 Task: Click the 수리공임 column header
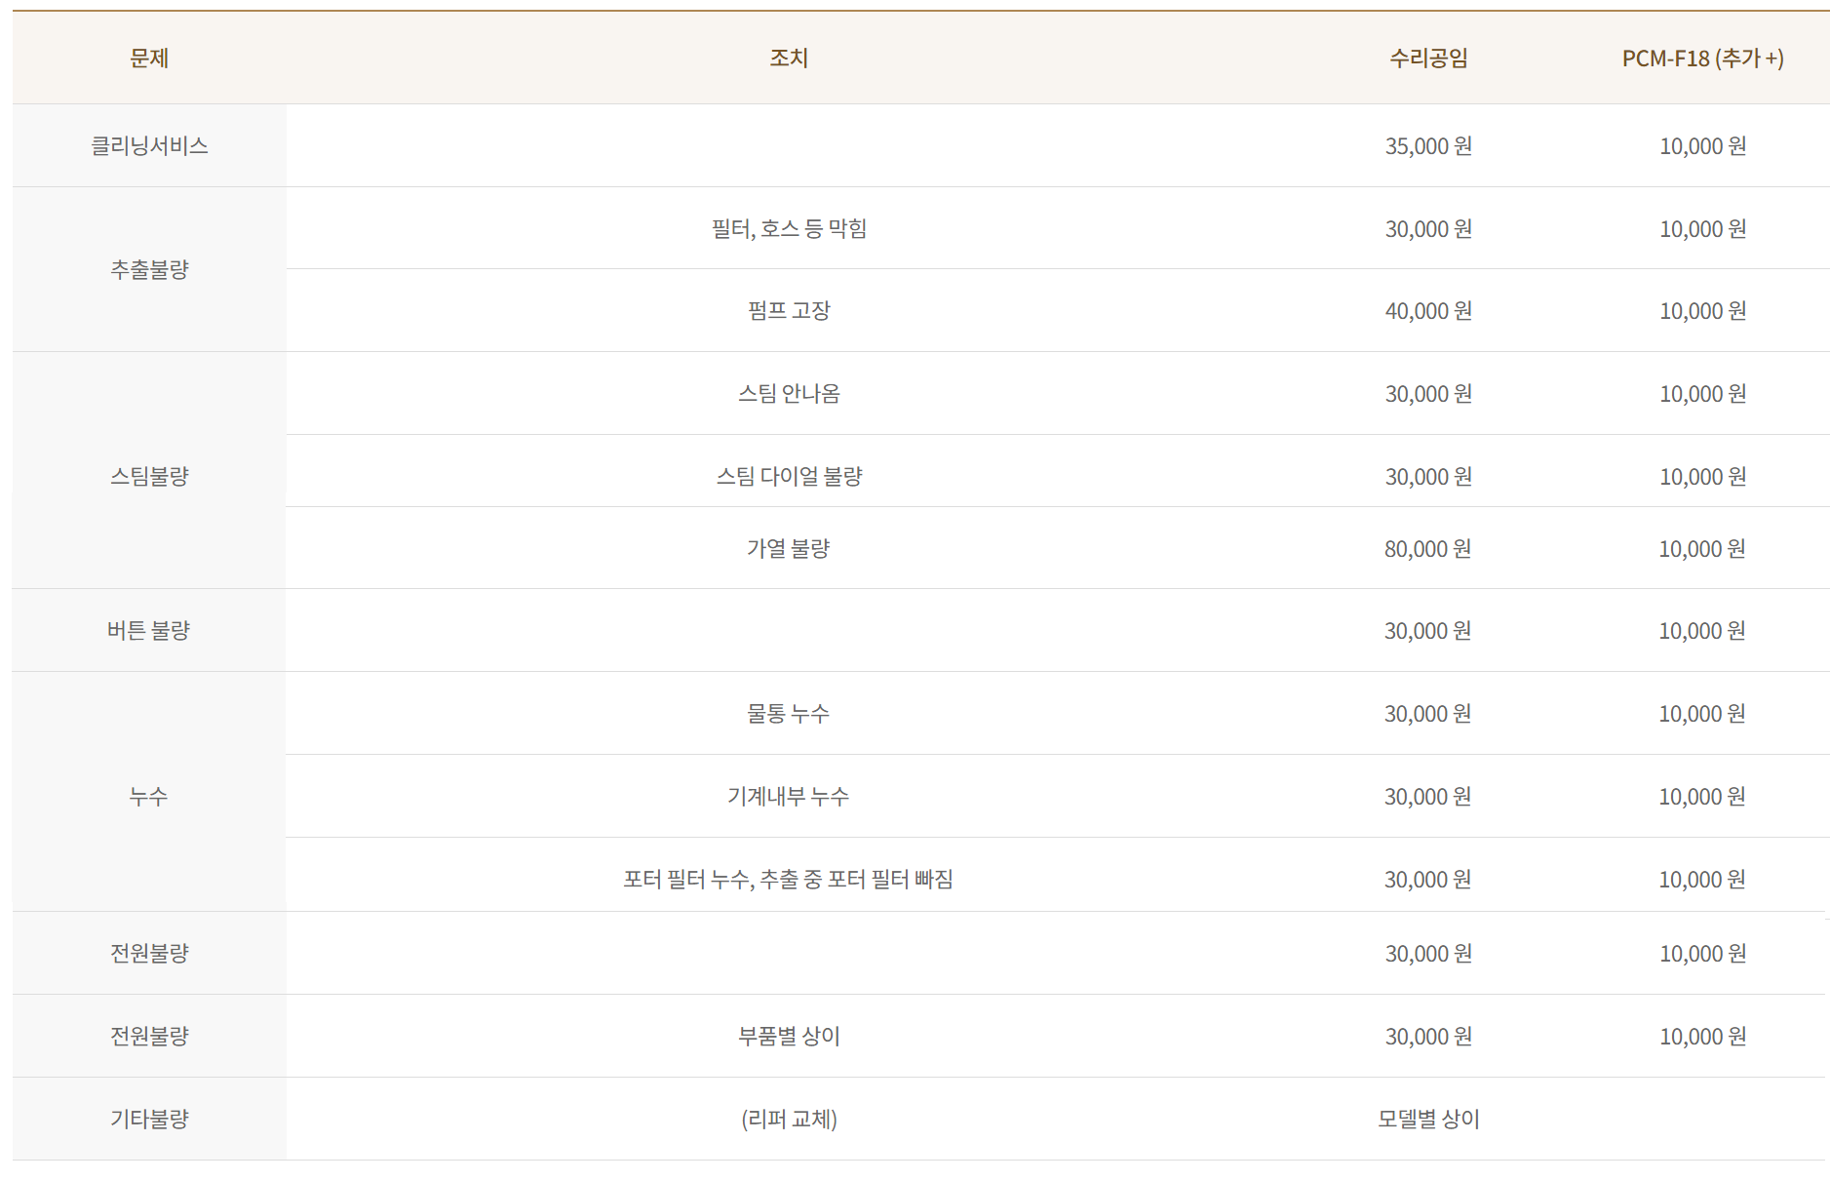[1428, 59]
